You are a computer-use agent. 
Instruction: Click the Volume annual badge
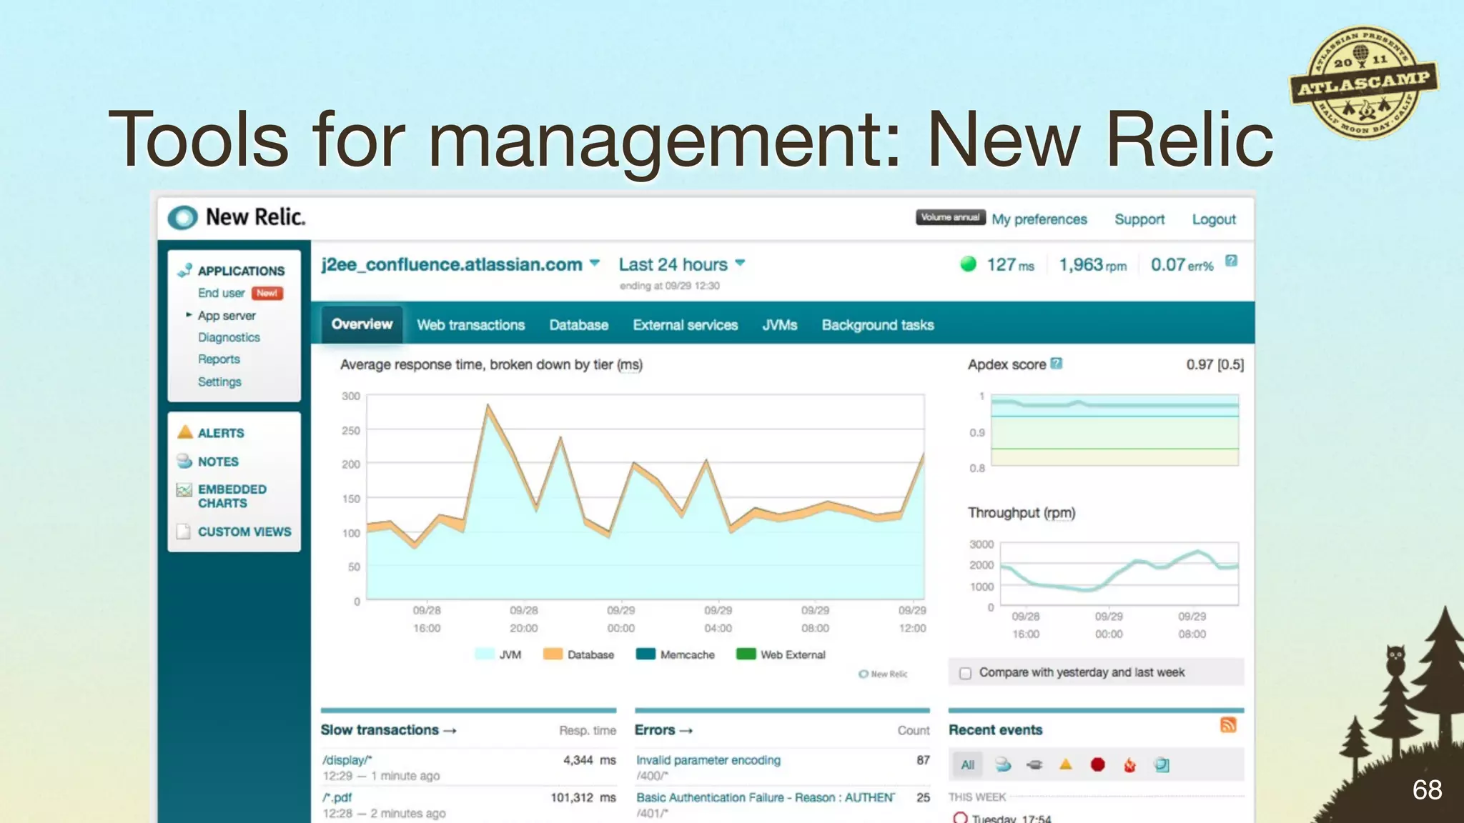950,217
